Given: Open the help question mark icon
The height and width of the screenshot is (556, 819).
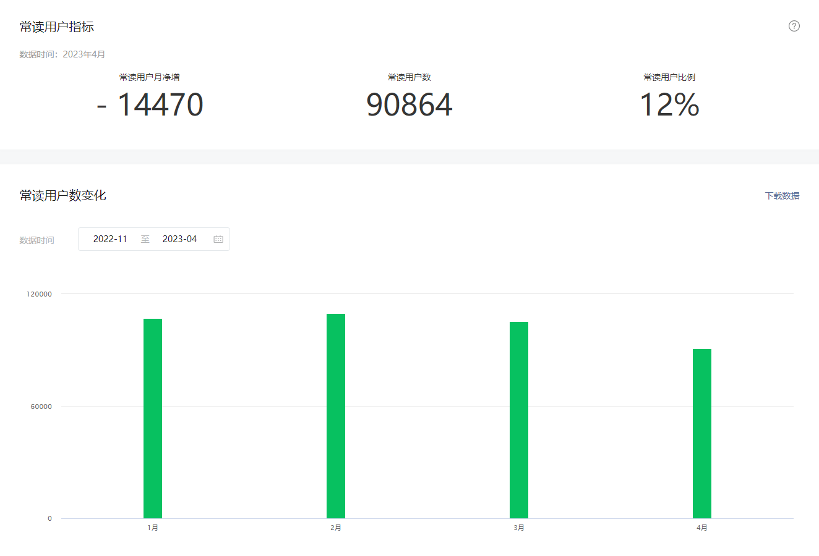Looking at the screenshot, I should click(794, 26).
